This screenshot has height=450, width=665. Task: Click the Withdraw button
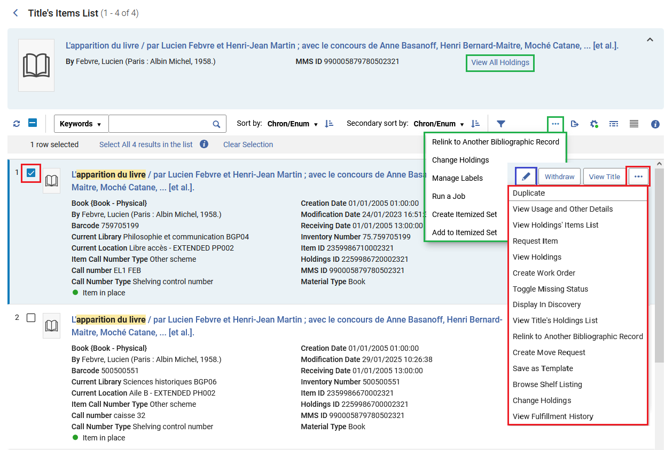pyautogui.click(x=559, y=176)
